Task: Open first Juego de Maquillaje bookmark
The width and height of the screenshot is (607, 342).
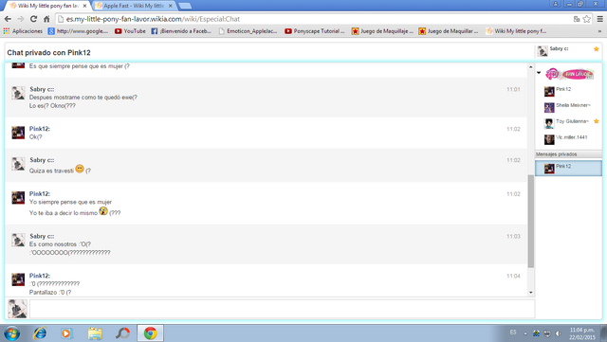Action: coord(382,31)
